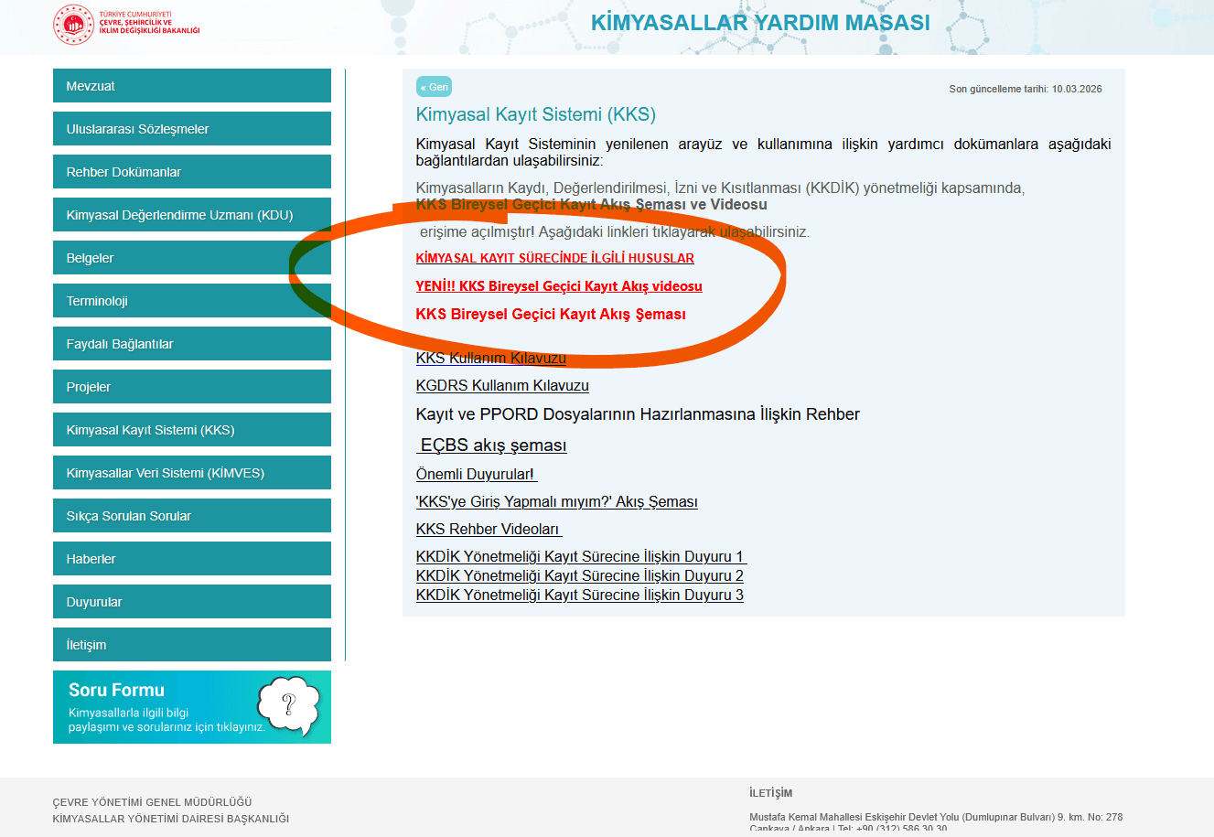
Task: Open KKDİK Yönetmeliği Kayıt Sürecine İlişkin Duyuru 2
Action: point(580,575)
